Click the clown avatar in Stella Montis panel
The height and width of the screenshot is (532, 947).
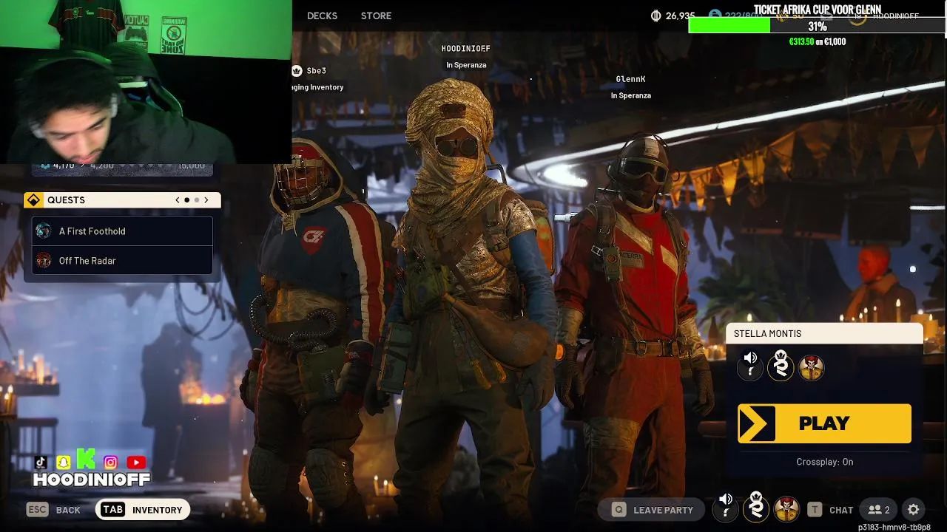click(811, 367)
